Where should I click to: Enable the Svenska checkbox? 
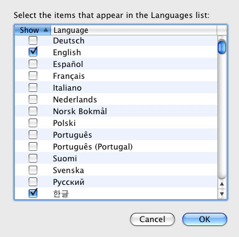click(x=33, y=170)
